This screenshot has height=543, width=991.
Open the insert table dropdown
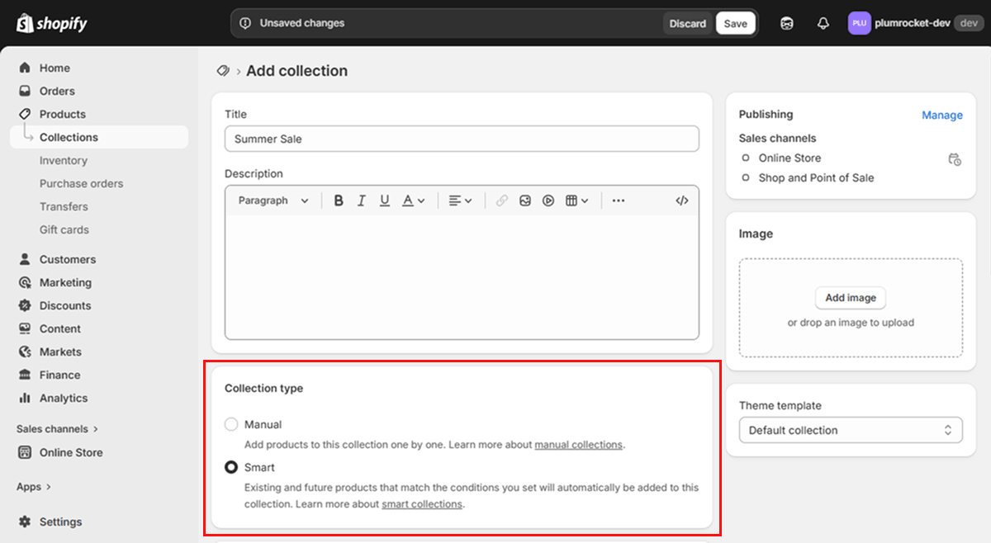click(x=576, y=201)
